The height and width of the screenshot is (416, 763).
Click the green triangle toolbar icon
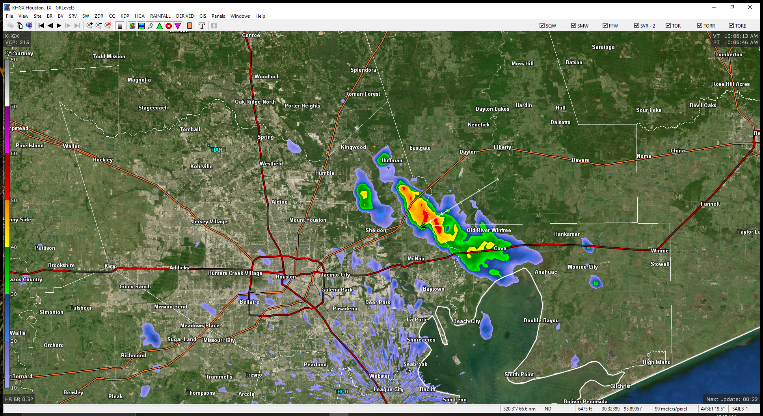160,26
